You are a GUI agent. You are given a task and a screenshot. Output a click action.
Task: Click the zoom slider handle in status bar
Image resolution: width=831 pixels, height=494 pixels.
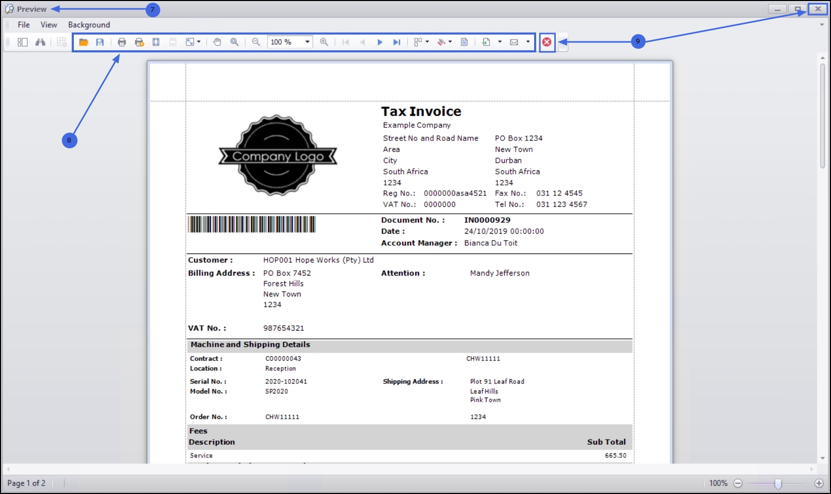[778, 484]
